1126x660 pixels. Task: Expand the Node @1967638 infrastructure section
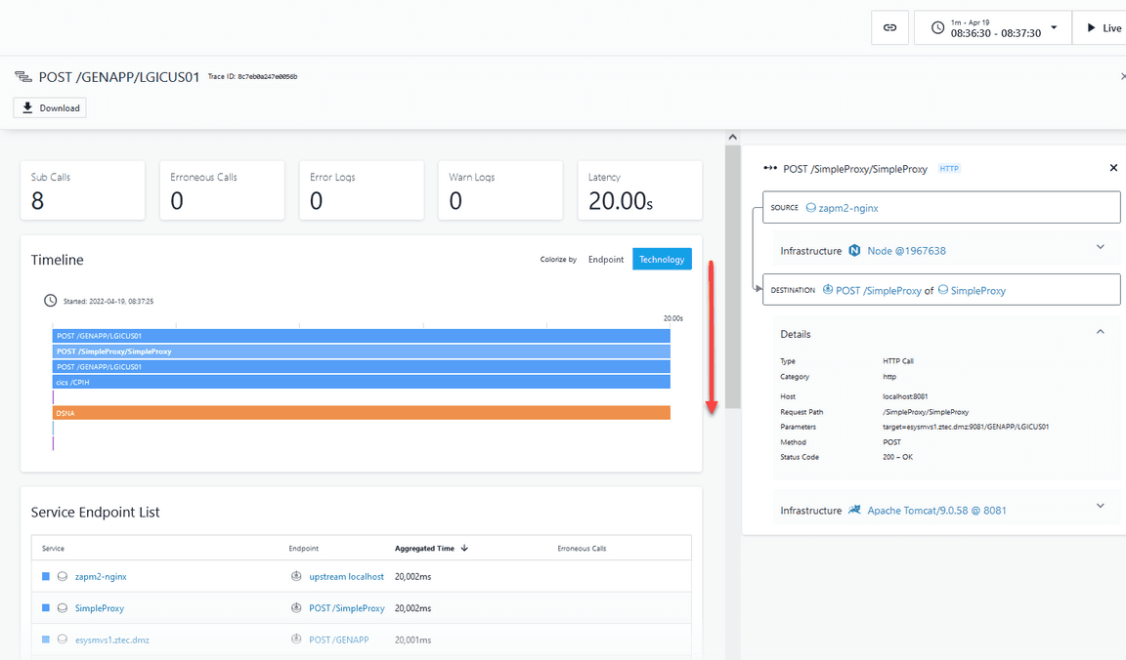tap(1100, 248)
